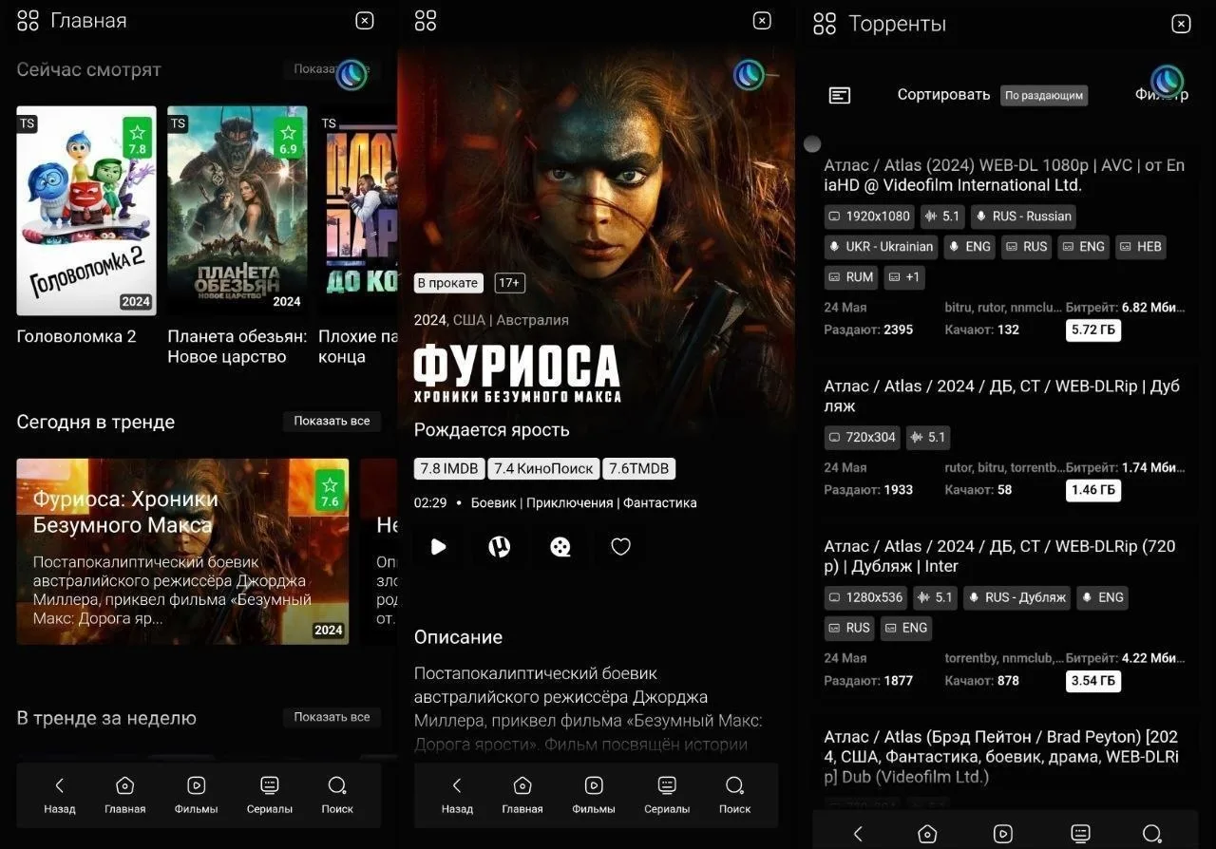Close the Торренты screen with the X icon

pos(1181,24)
